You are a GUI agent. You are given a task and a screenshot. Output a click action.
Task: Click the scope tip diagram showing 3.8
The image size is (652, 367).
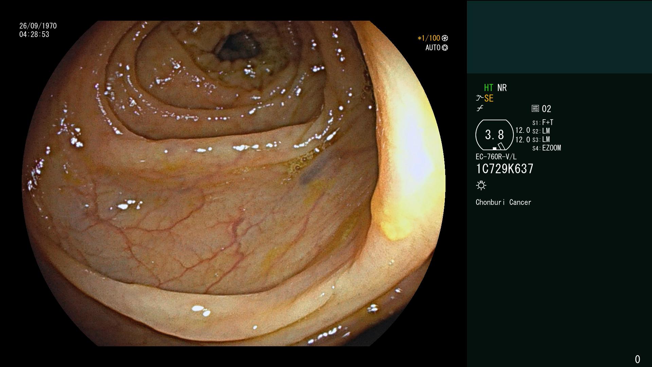[x=494, y=135]
